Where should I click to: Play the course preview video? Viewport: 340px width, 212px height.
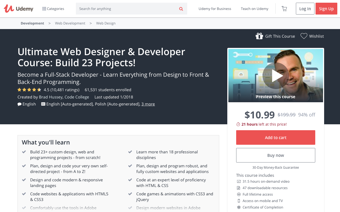click(276, 76)
